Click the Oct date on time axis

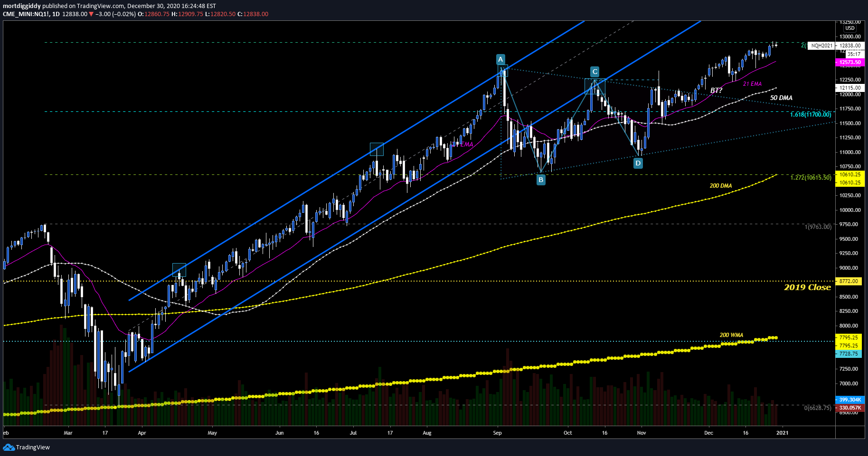click(567, 433)
